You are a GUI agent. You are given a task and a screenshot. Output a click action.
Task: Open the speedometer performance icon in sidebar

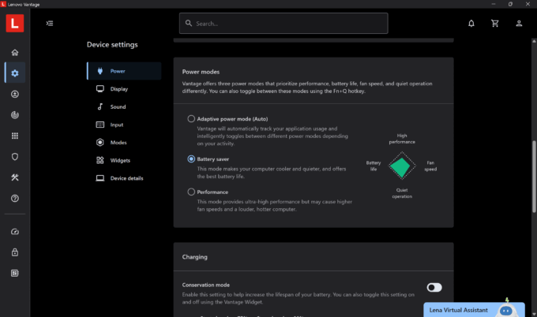(x=15, y=232)
